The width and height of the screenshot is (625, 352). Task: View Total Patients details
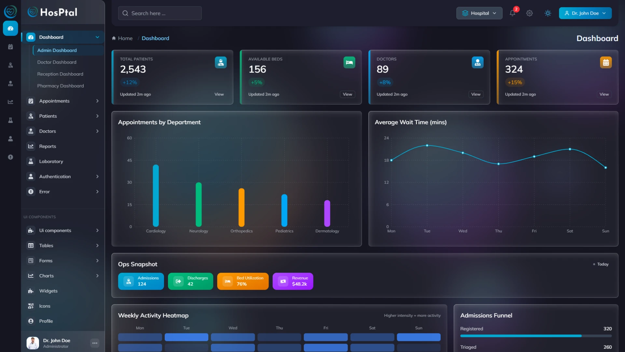click(219, 94)
